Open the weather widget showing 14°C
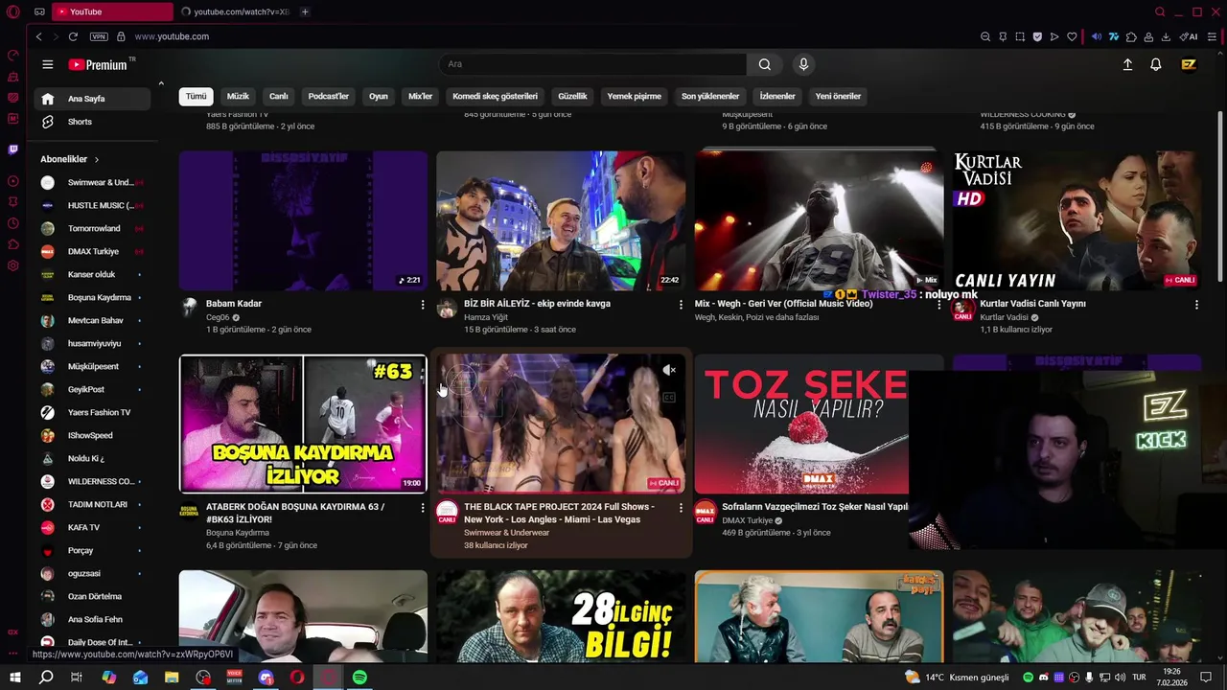Viewport: 1227px width, 690px height. click(957, 678)
